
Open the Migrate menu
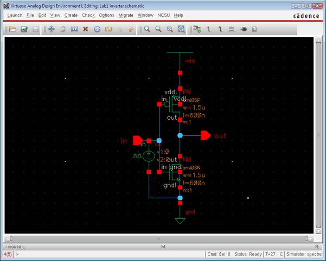pos(126,15)
